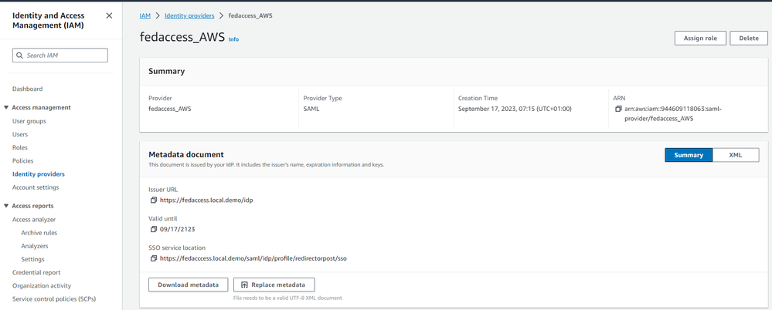Click the Replace metadata upload icon
This screenshot has width=772, height=310.
(243, 285)
